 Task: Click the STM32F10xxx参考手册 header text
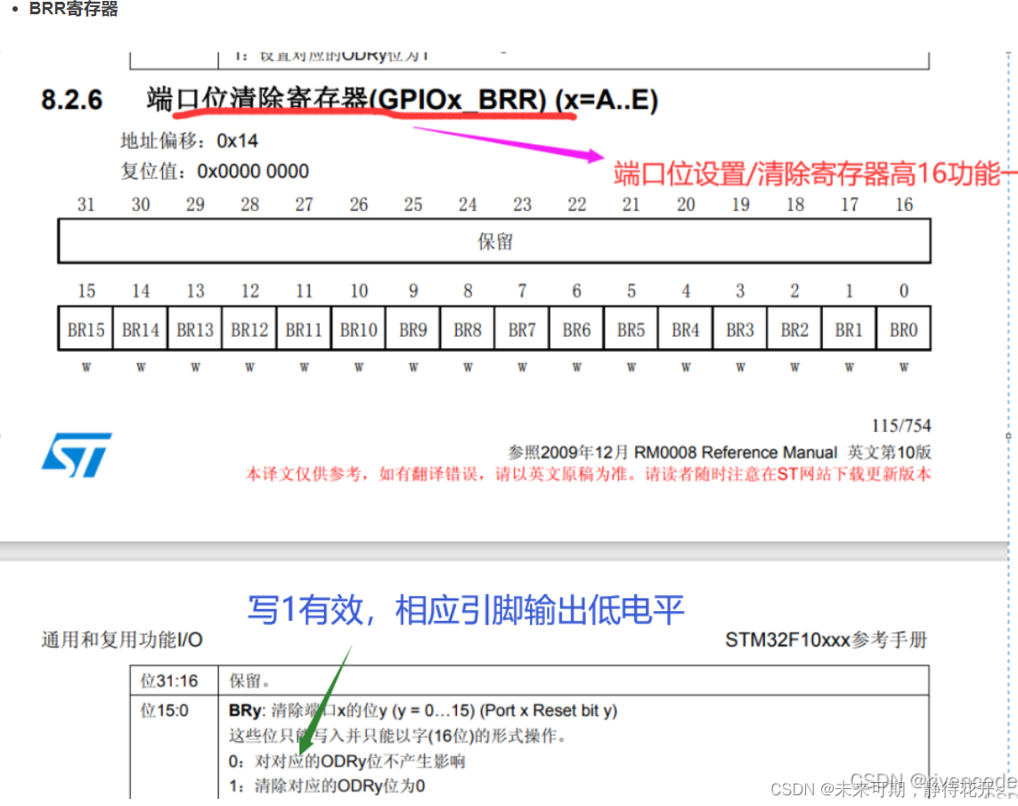[x=826, y=639]
